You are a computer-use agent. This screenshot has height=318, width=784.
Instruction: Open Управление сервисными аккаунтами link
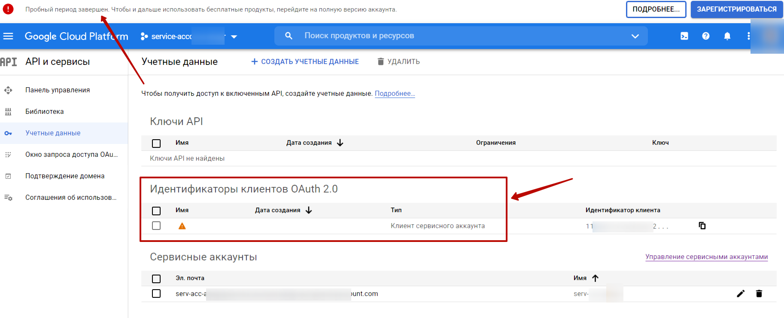pos(706,257)
